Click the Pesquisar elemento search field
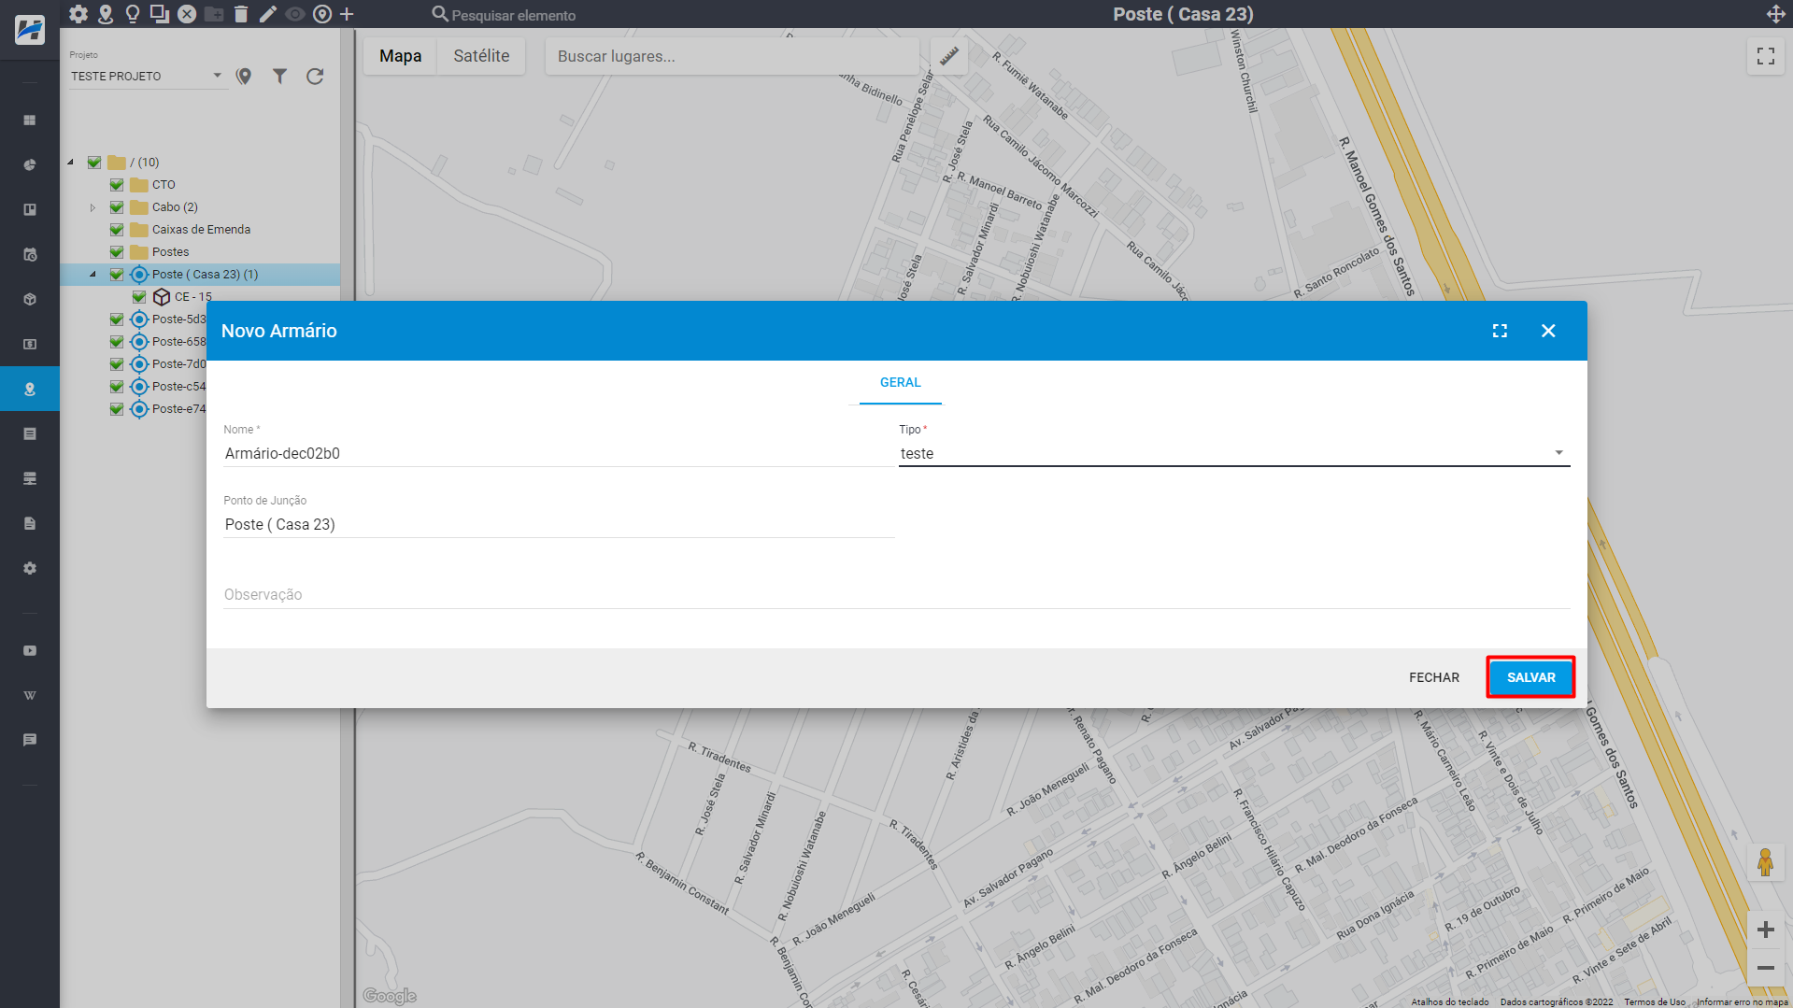 pyautogui.click(x=514, y=15)
